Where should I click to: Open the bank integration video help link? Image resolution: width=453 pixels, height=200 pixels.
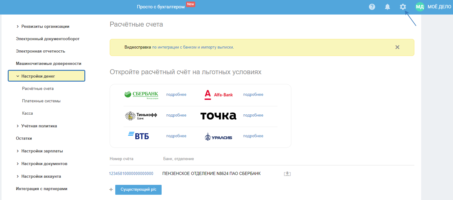click(193, 47)
